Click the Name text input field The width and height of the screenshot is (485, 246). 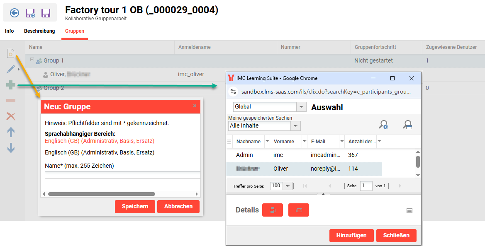(122, 175)
